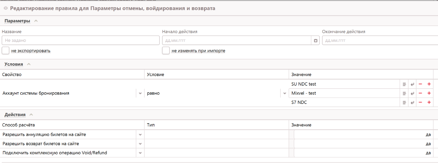This screenshot has width=438, height=163.
Task: Open dropdown for Разрешить возврат билетов на сайте
Action: click(140, 144)
